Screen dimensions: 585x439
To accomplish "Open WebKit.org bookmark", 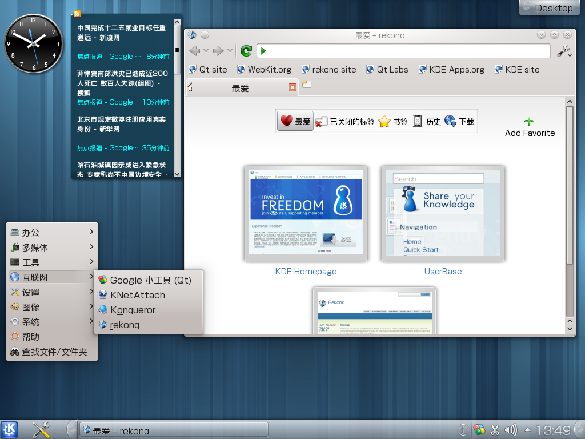I will 265,69.
